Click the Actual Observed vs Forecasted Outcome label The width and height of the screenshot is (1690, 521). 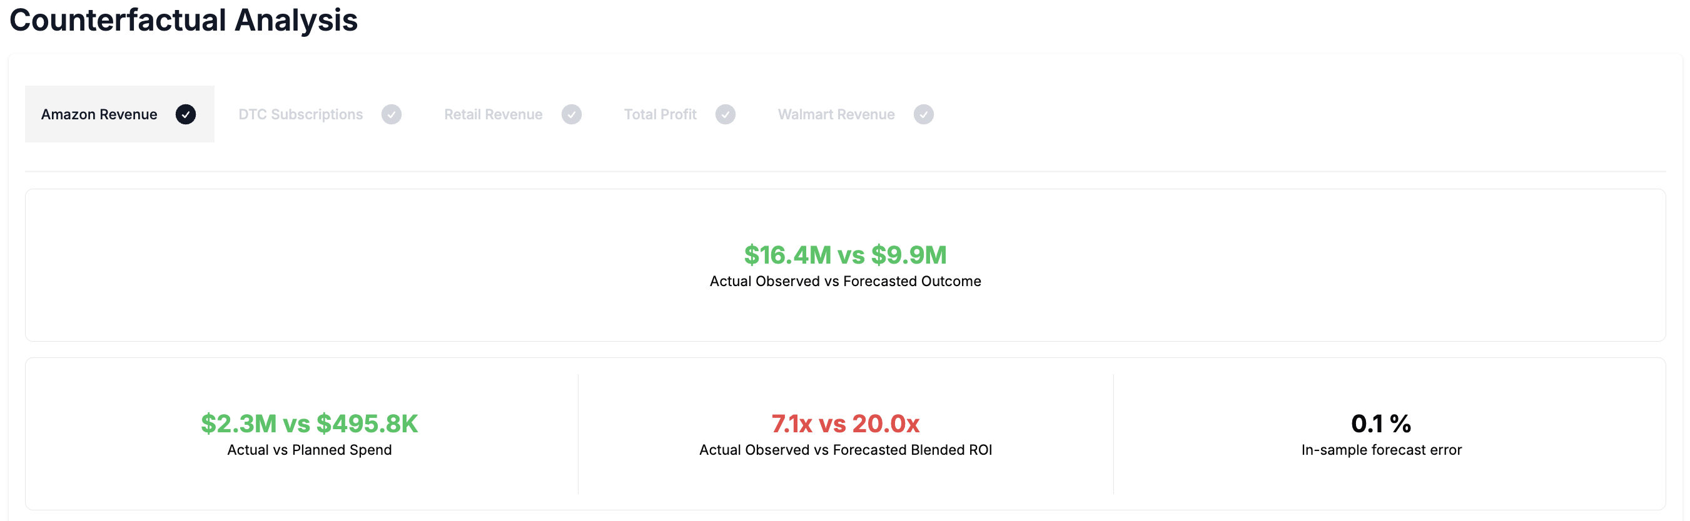[845, 281]
